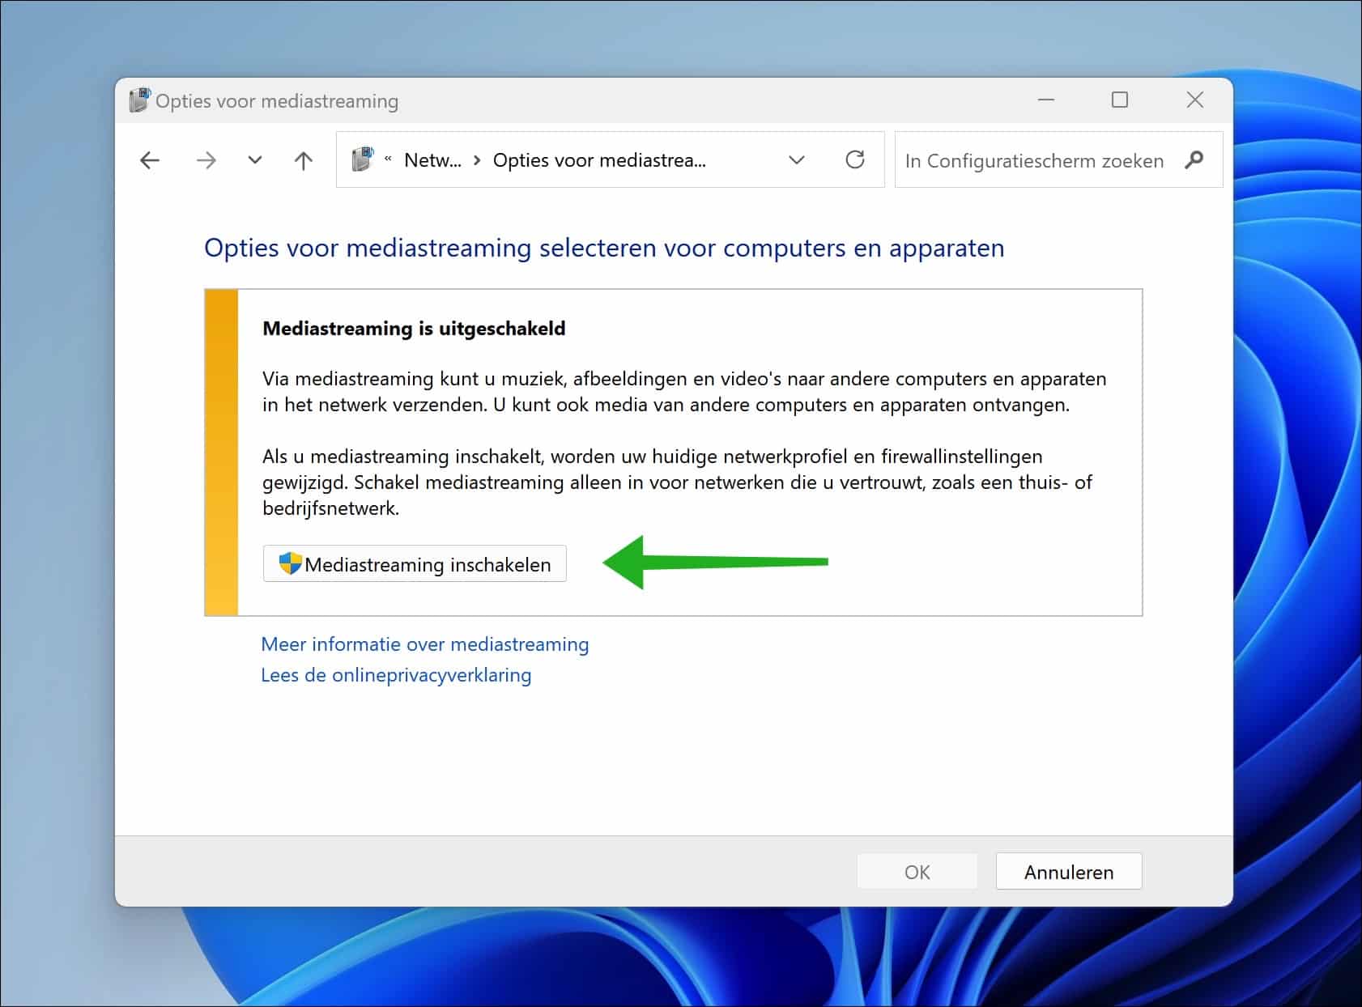Viewport: 1362px width, 1007px height.
Task: Maximize the Opties voor mediastreaming window
Action: click(1120, 100)
